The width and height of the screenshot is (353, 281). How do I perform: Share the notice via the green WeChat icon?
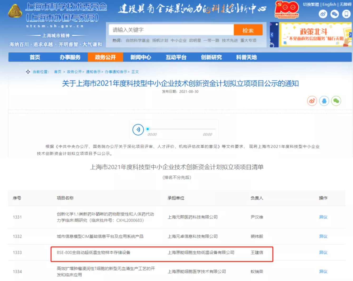[x=336, y=101]
